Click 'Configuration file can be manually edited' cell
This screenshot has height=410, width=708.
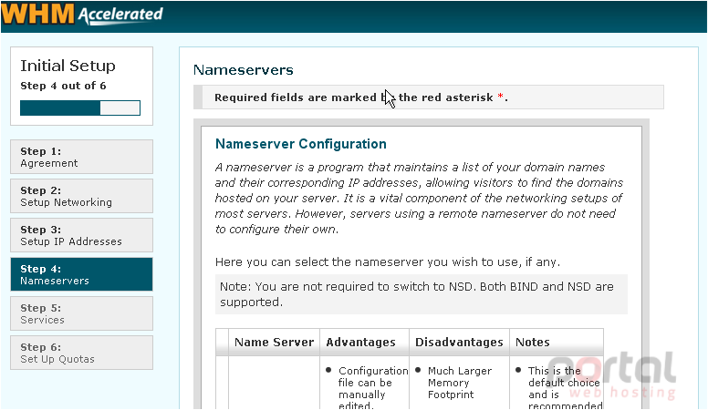[x=364, y=383]
